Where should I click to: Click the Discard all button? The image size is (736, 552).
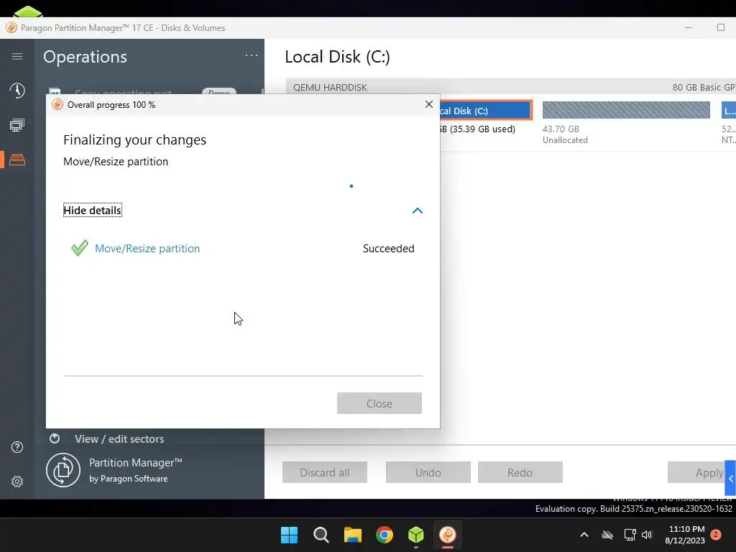coord(325,472)
